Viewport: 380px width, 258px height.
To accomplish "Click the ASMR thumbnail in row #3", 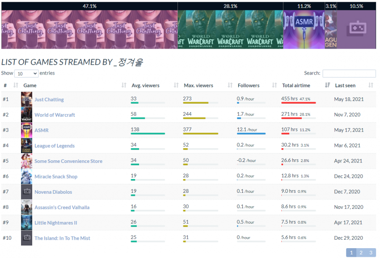I will (x=26, y=130).
